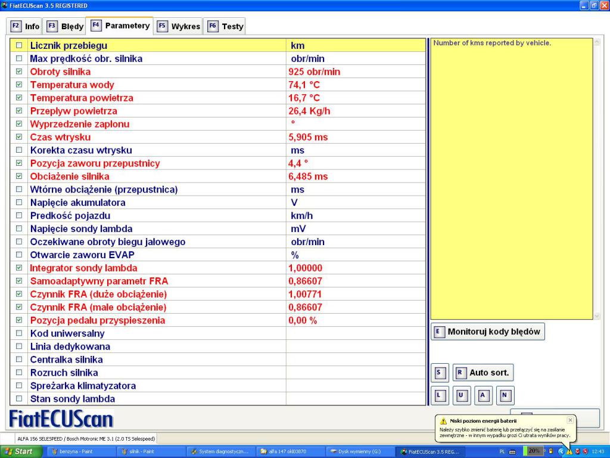This screenshot has height=458, width=610.
Task: Open the Windows Start menu
Action: coord(19,451)
